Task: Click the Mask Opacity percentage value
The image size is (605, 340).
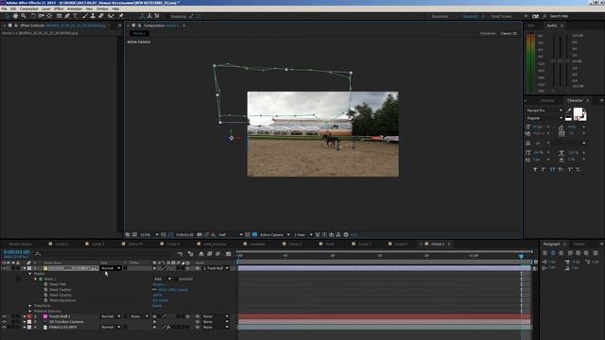Action: (x=158, y=295)
